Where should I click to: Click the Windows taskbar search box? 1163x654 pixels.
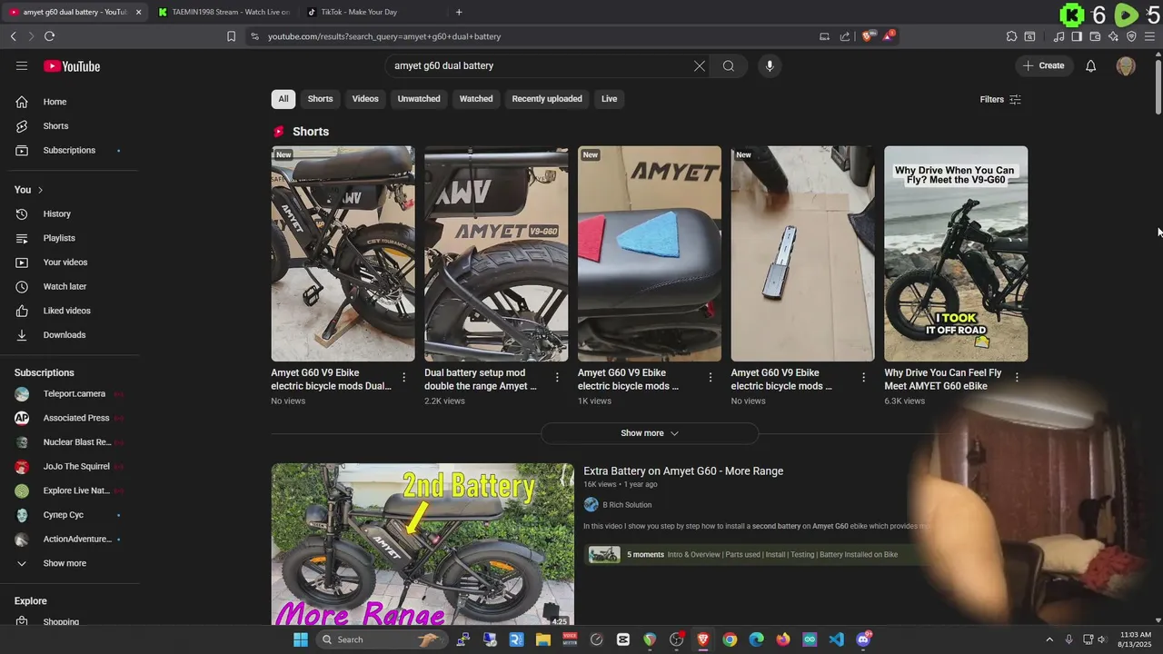coord(382,639)
